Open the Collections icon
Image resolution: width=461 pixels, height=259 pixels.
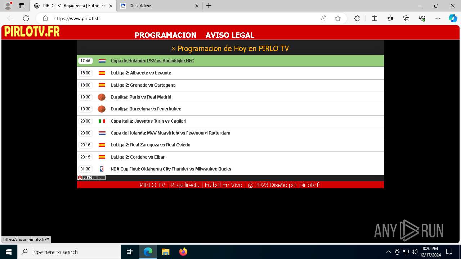(406, 18)
